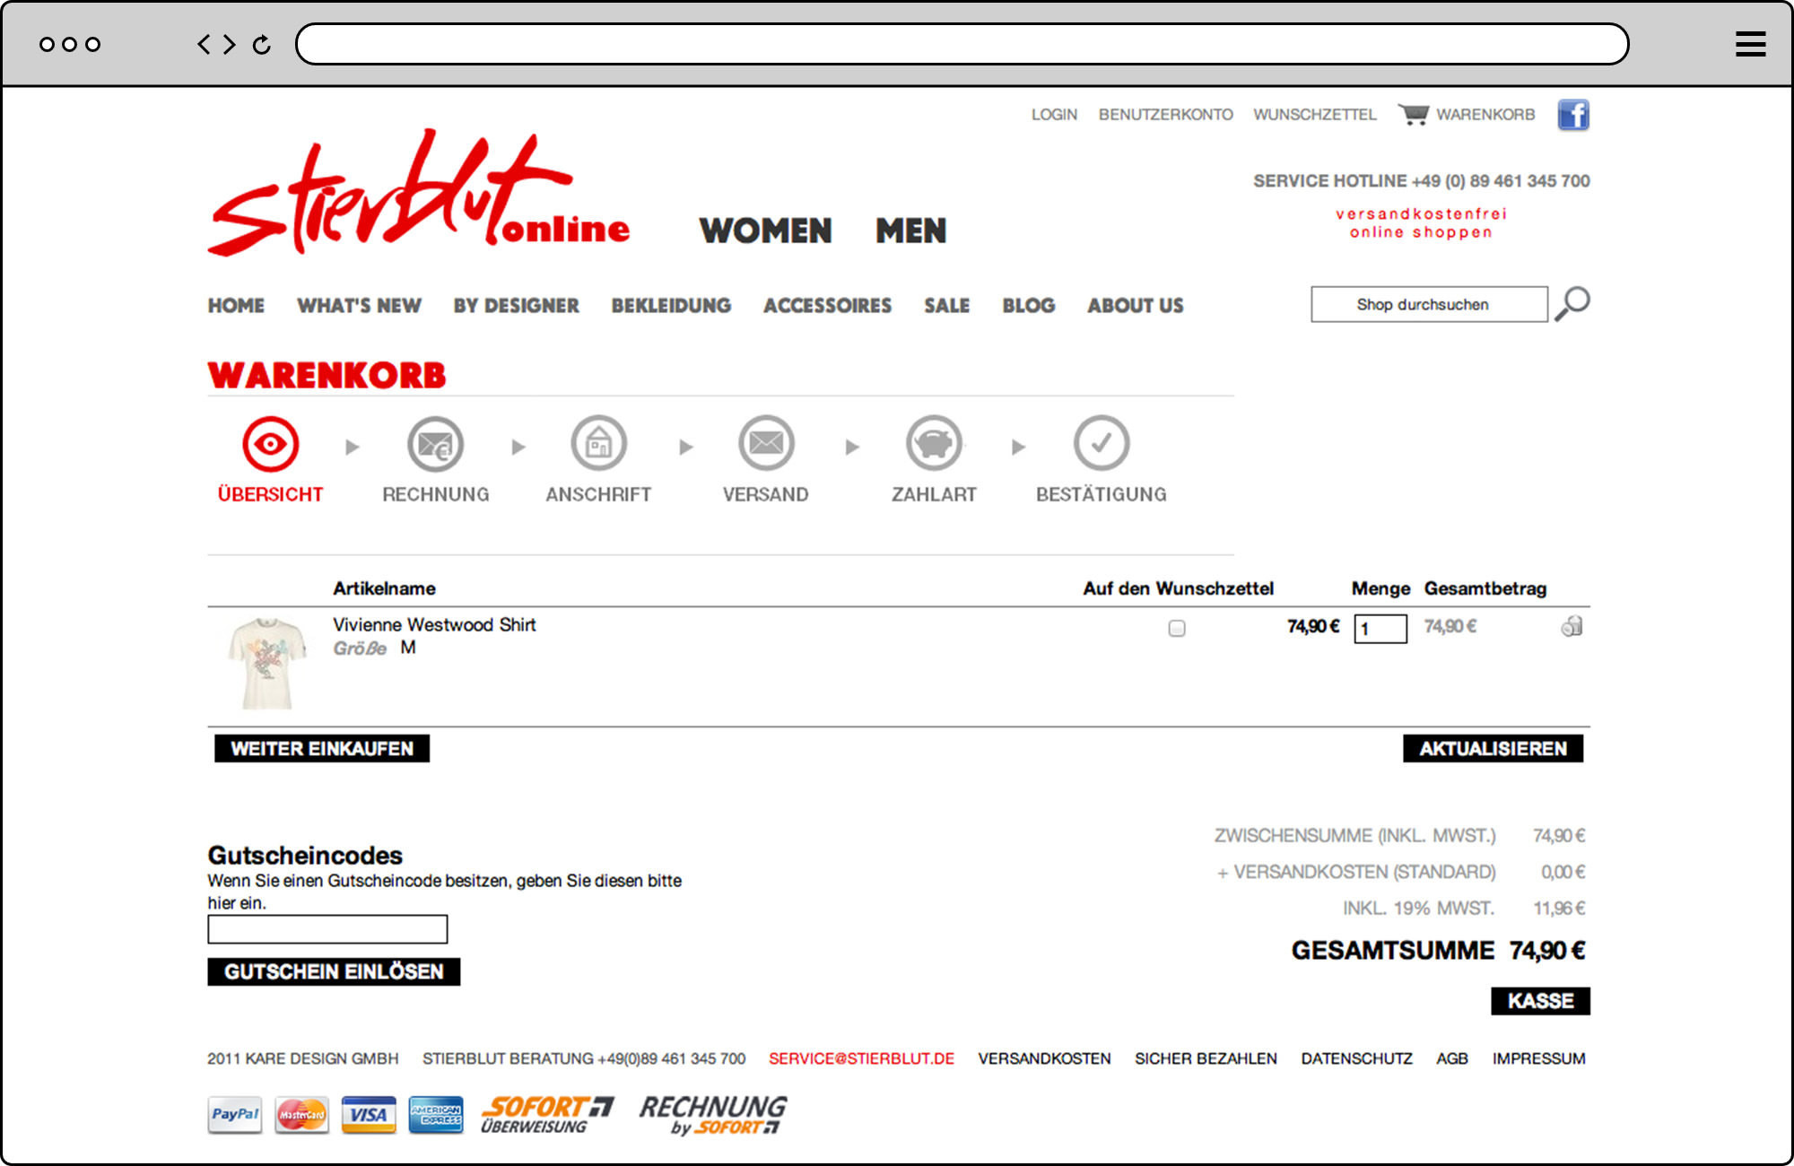Click the American Express logo
This screenshot has height=1166, width=1794.
[436, 1114]
